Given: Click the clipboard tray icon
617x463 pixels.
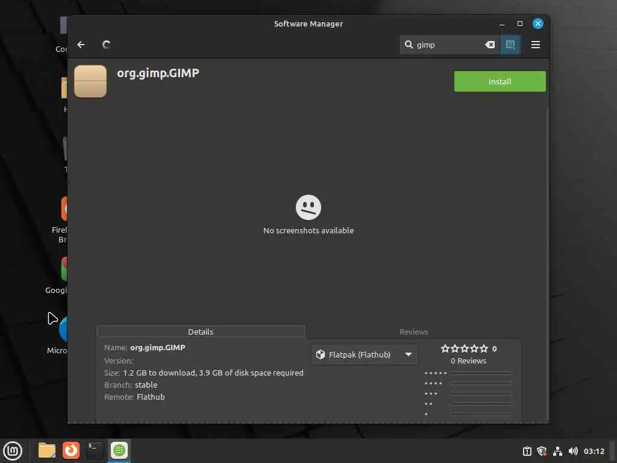Looking at the screenshot, I should pos(527,451).
